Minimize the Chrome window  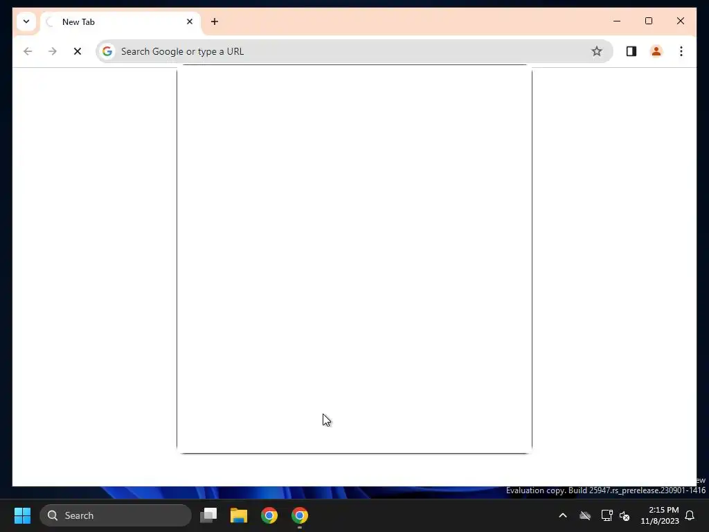(x=617, y=21)
